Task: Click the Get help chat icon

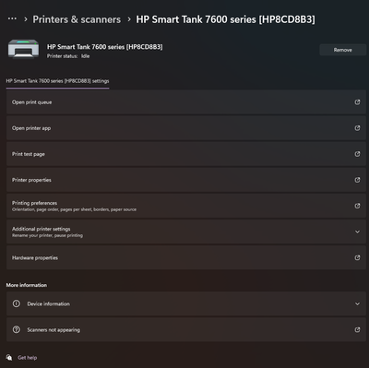Action: pyautogui.click(x=9, y=357)
